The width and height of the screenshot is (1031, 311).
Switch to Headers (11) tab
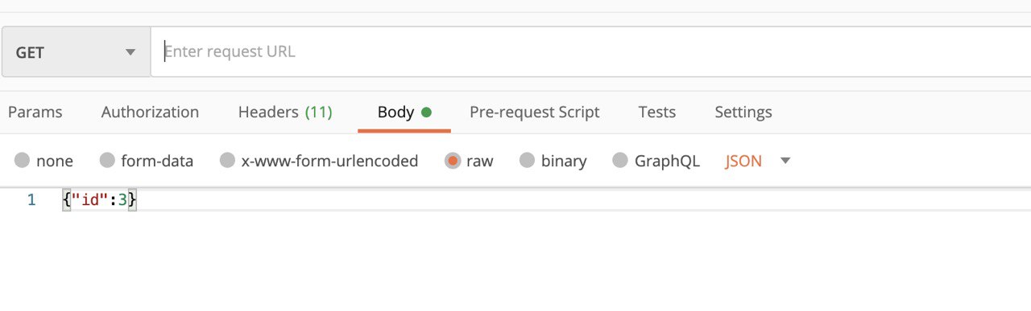point(285,113)
